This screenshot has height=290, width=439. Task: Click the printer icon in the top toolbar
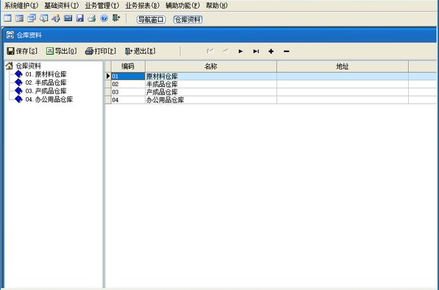point(92,18)
